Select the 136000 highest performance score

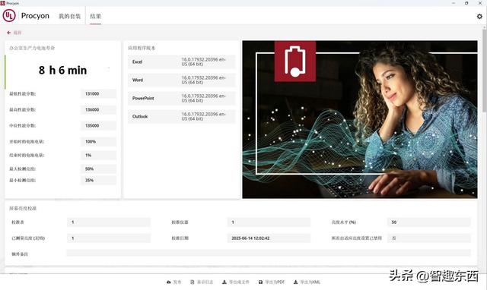click(x=98, y=109)
